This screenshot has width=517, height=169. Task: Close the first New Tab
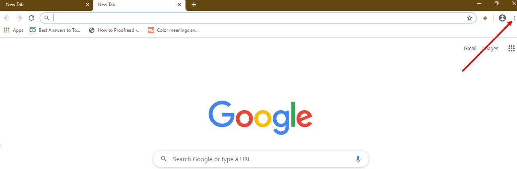pos(87,5)
